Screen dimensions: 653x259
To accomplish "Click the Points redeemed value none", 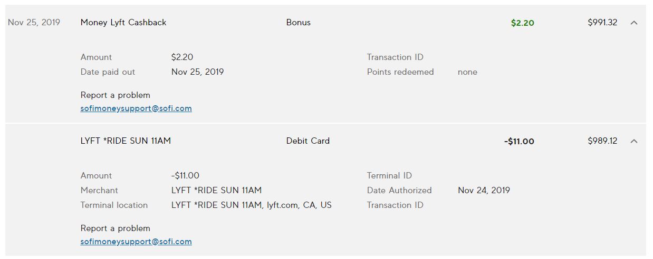I will point(467,72).
